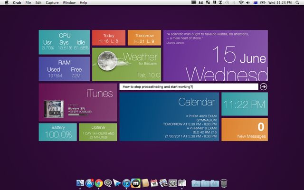Screen dimensions: 304x190
Task: Submit search with the arrow button
Action: click(264, 87)
